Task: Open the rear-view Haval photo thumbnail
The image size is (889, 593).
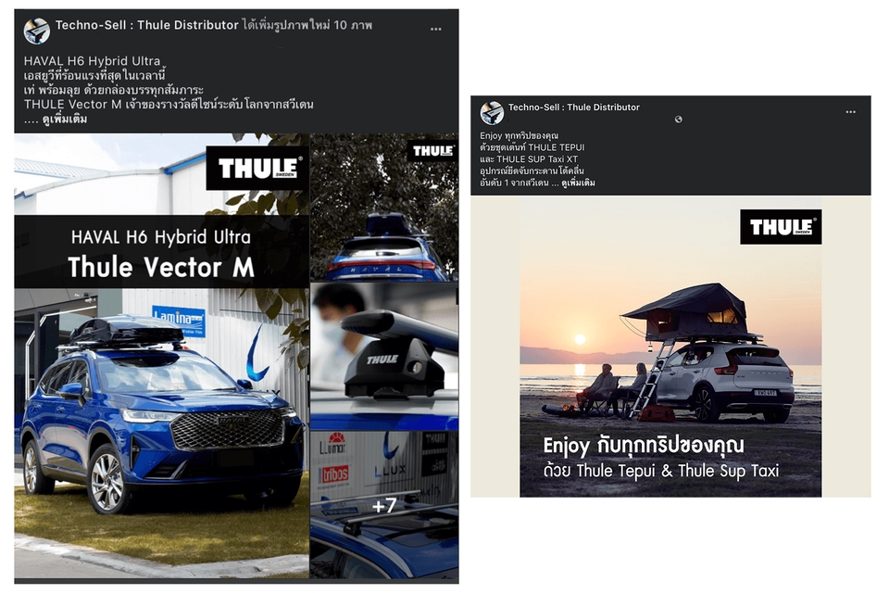Action: click(384, 208)
